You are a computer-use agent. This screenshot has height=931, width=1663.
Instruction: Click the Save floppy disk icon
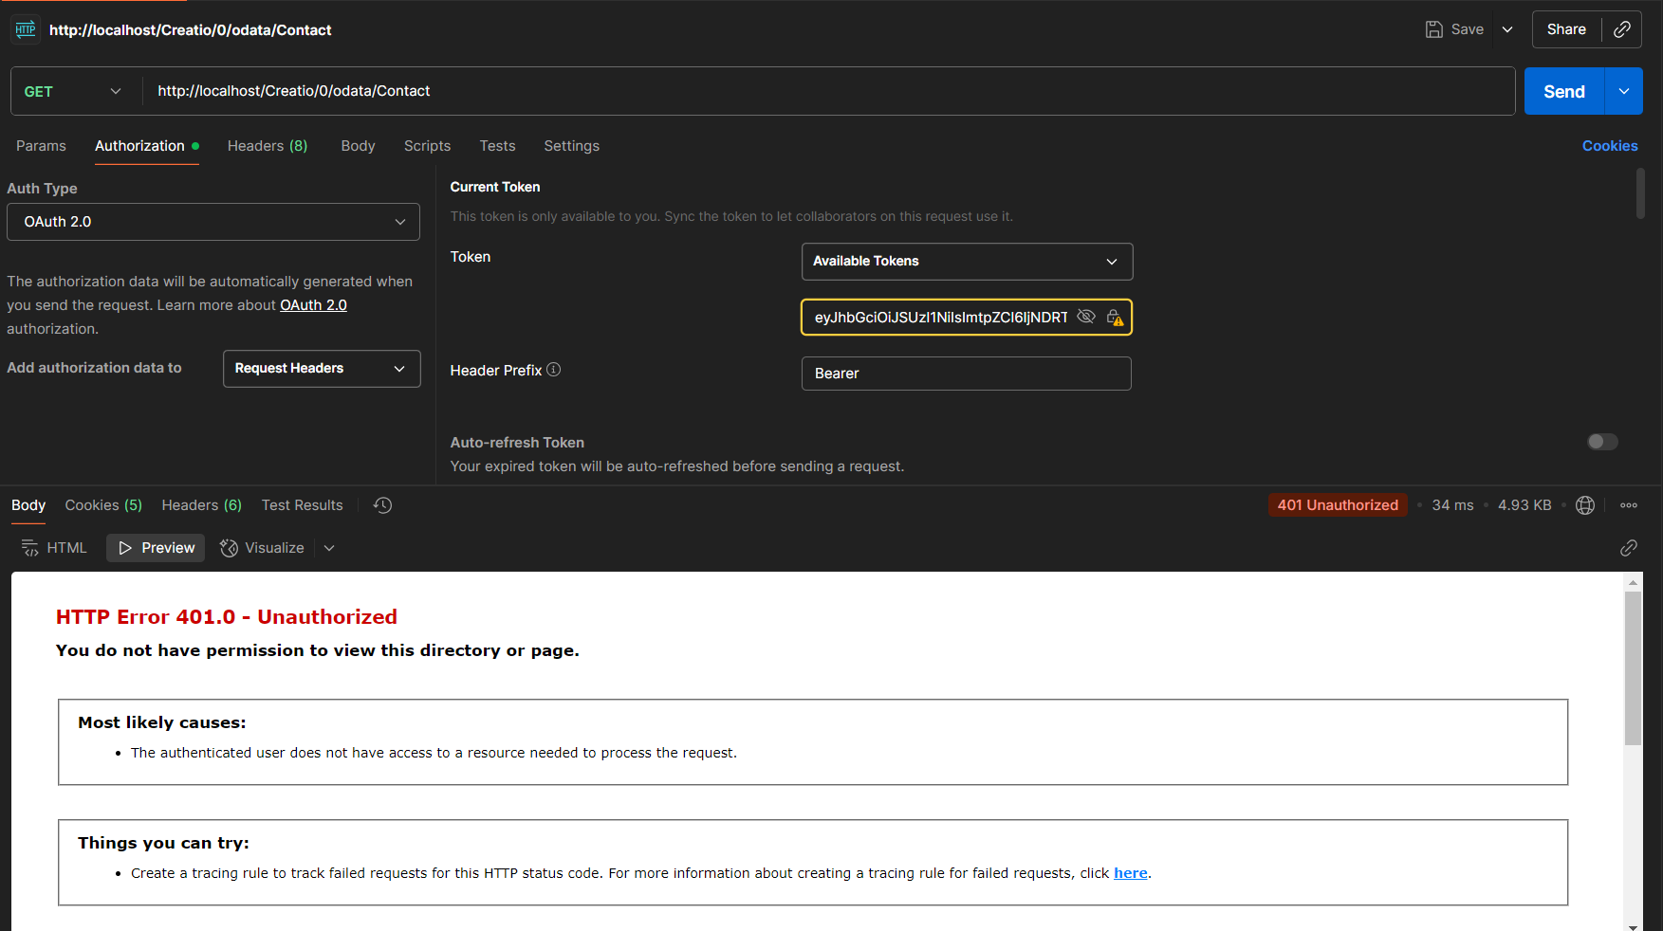pyautogui.click(x=1434, y=29)
